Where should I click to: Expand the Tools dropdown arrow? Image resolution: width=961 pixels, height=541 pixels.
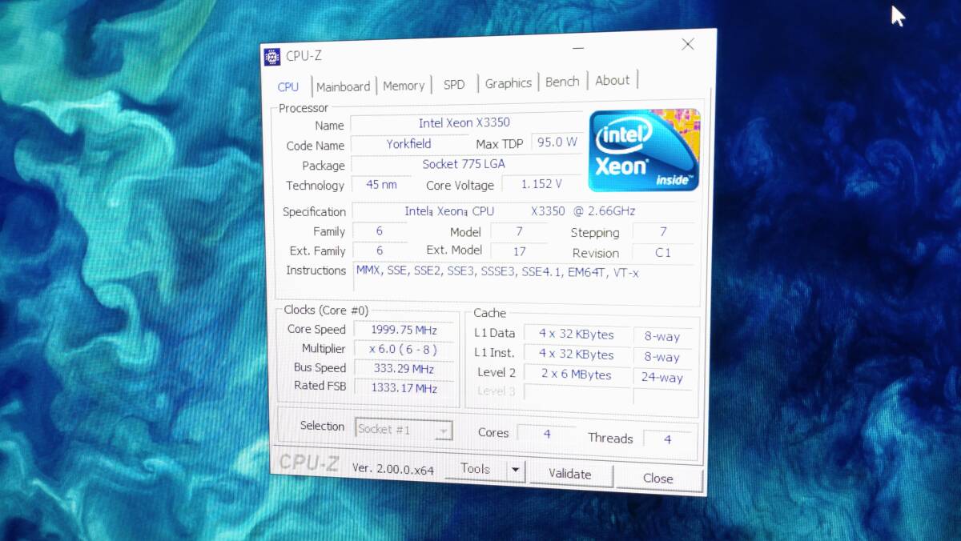(x=515, y=471)
